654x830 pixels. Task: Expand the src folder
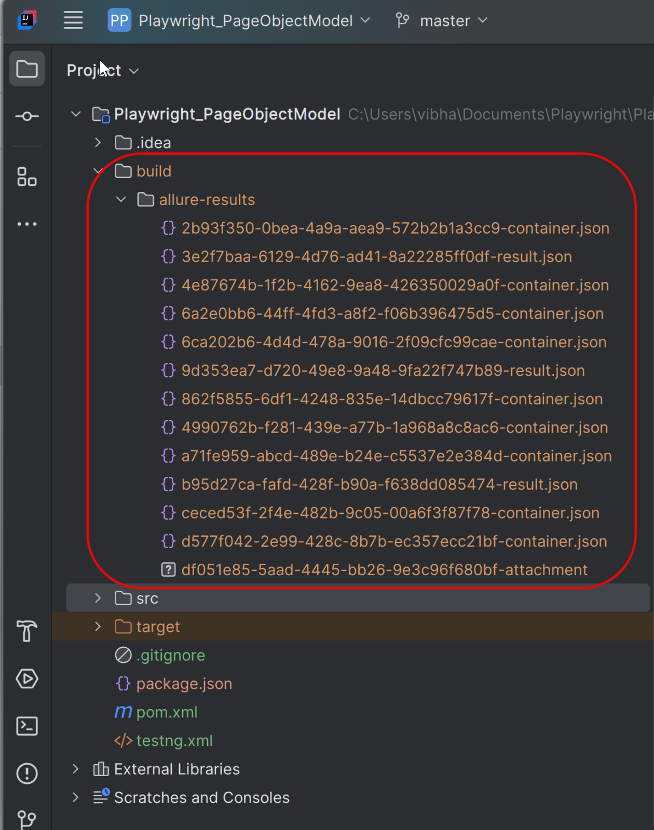coord(98,598)
